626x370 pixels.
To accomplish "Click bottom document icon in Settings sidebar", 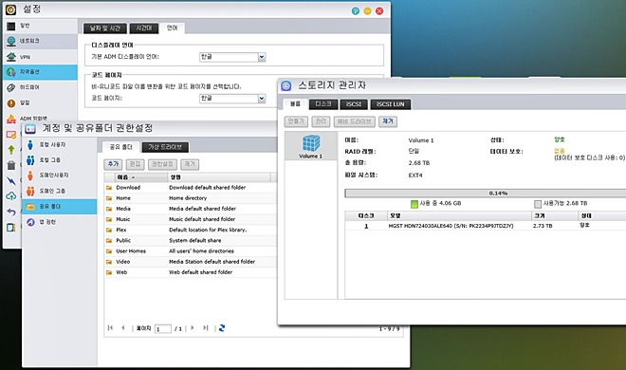I will click(11, 227).
